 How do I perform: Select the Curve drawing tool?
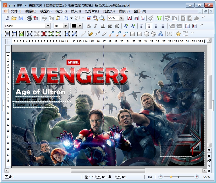tap(97, 34)
